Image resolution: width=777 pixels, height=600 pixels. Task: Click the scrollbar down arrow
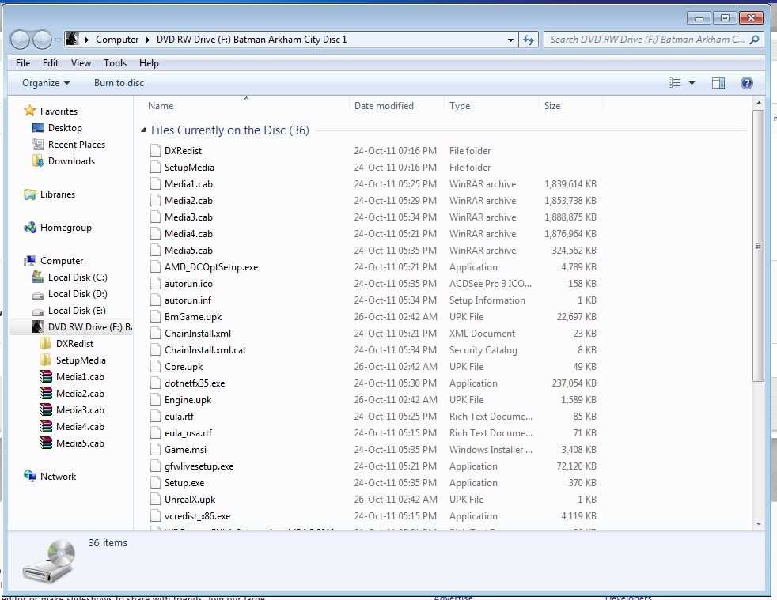pos(759,524)
